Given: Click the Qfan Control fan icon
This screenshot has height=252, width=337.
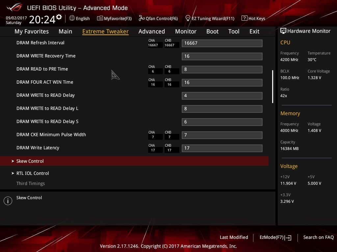Looking at the screenshot, I should coord(142,18).
